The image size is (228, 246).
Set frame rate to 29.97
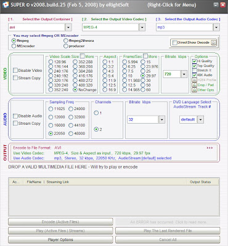point(143,76)
